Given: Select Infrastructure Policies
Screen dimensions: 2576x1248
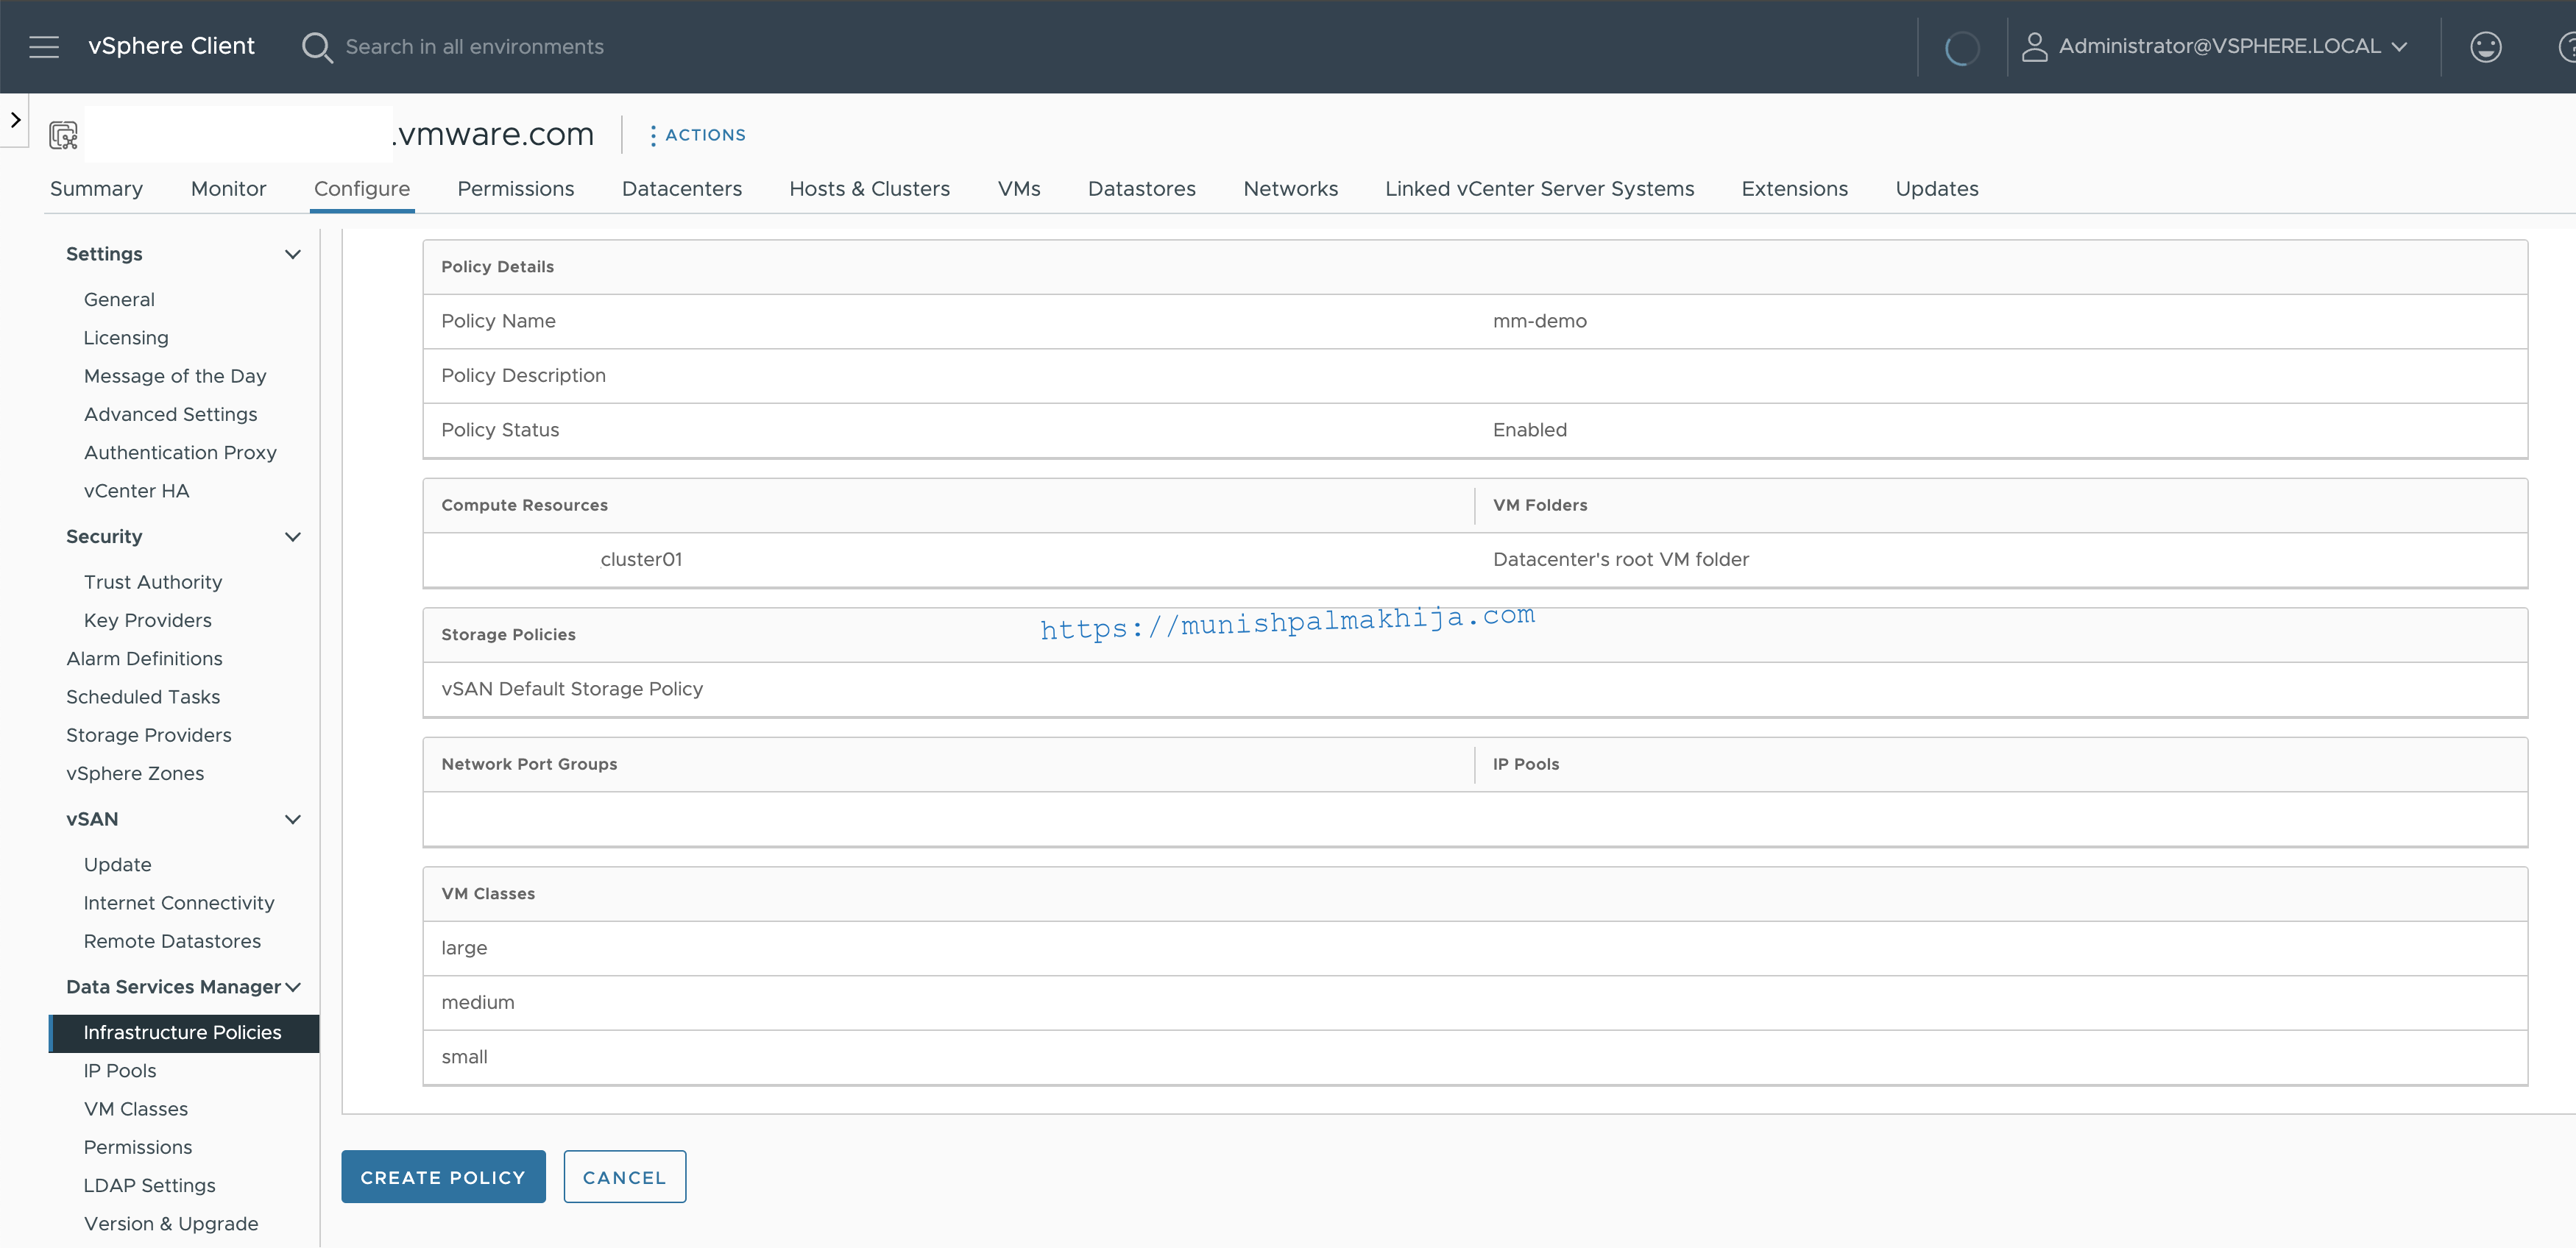Looking at the screenshot, I should (x=184, y=1033).
